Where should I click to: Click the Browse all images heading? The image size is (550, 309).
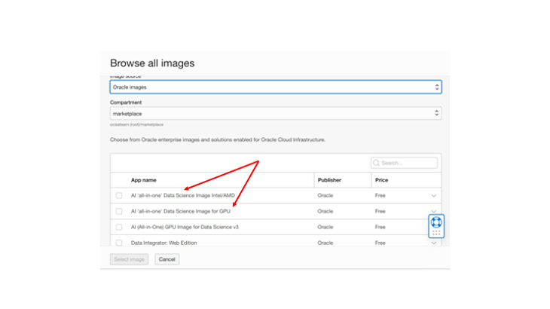[x=152, y=63]
